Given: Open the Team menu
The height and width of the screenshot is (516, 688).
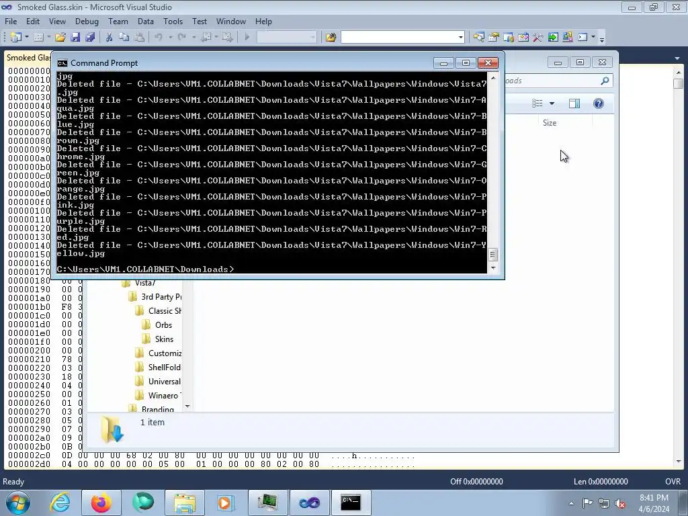Looking at the screenshot, I should click(118, 21).
